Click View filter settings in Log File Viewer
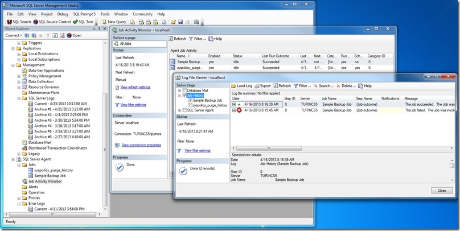 (x=198, y=150)
